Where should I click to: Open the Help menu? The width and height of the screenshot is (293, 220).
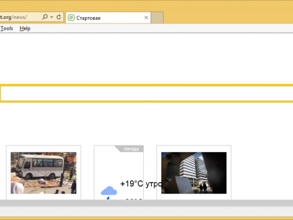click(x=25, y=28)
